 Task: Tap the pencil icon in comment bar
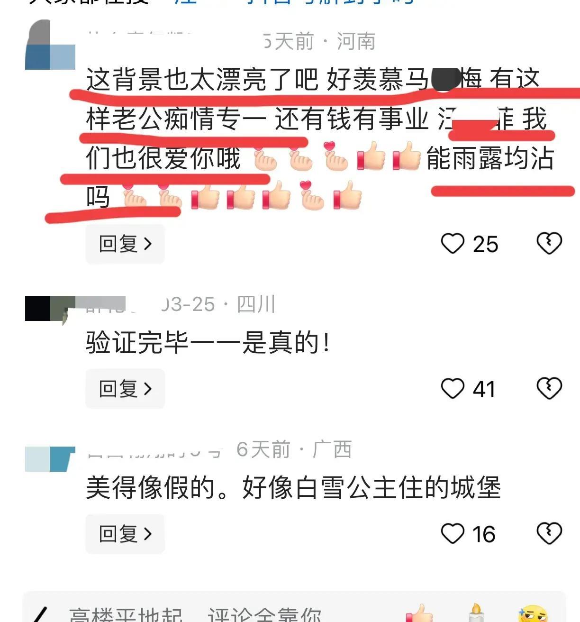(40, 614)
